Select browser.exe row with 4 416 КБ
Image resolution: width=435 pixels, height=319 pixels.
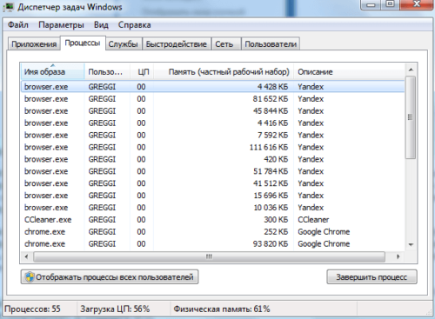(213, 123)
